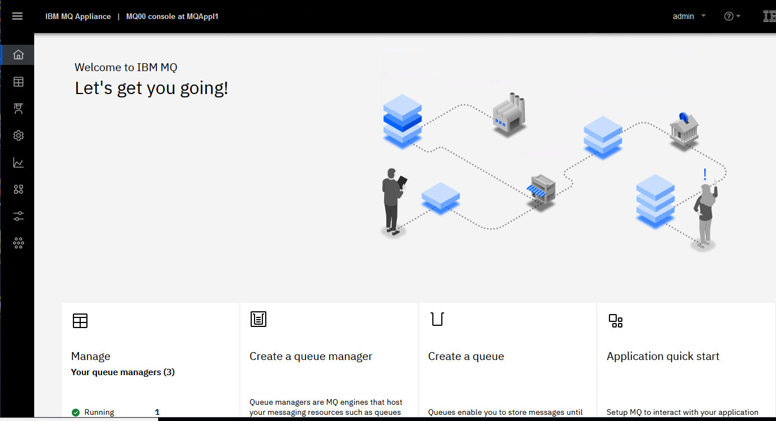776x421 pixels.
Task: Go to Home in the sidebar
Action: point(19,55)
